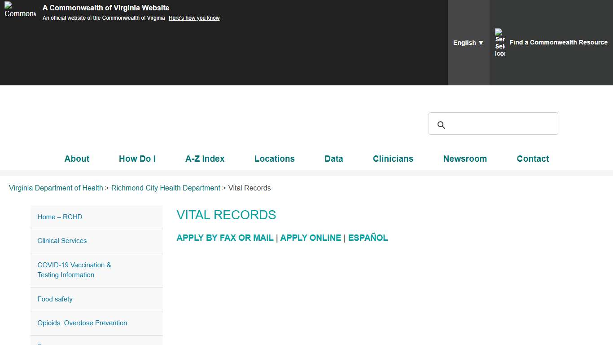The image size is (613, 345).
Task: Click the Commonwealth of Virginia logo
Action: coord(20,13)
